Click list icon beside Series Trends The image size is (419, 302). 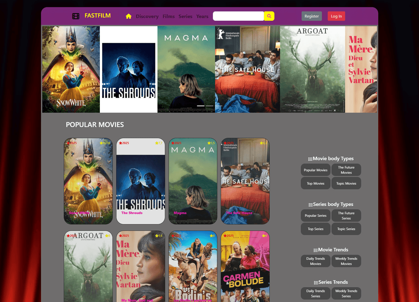(316, 282)
